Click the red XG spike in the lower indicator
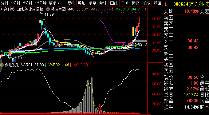The image size is (209, 115). pyautogui.click(x=100, y=109)
